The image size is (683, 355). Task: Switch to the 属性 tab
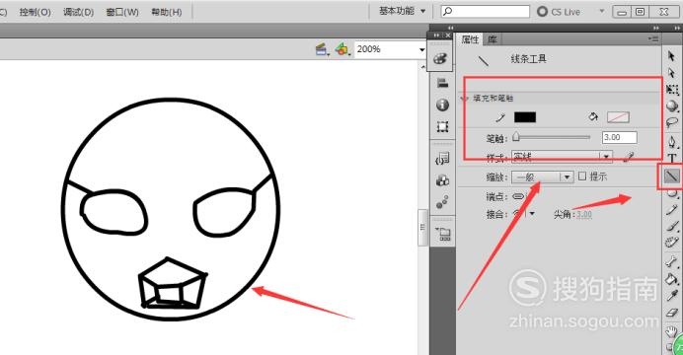470,39
